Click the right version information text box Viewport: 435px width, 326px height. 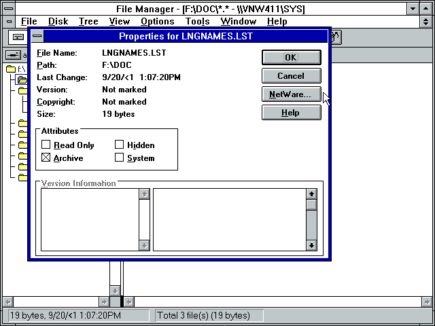pyautogui.click(x=230, y=220)
